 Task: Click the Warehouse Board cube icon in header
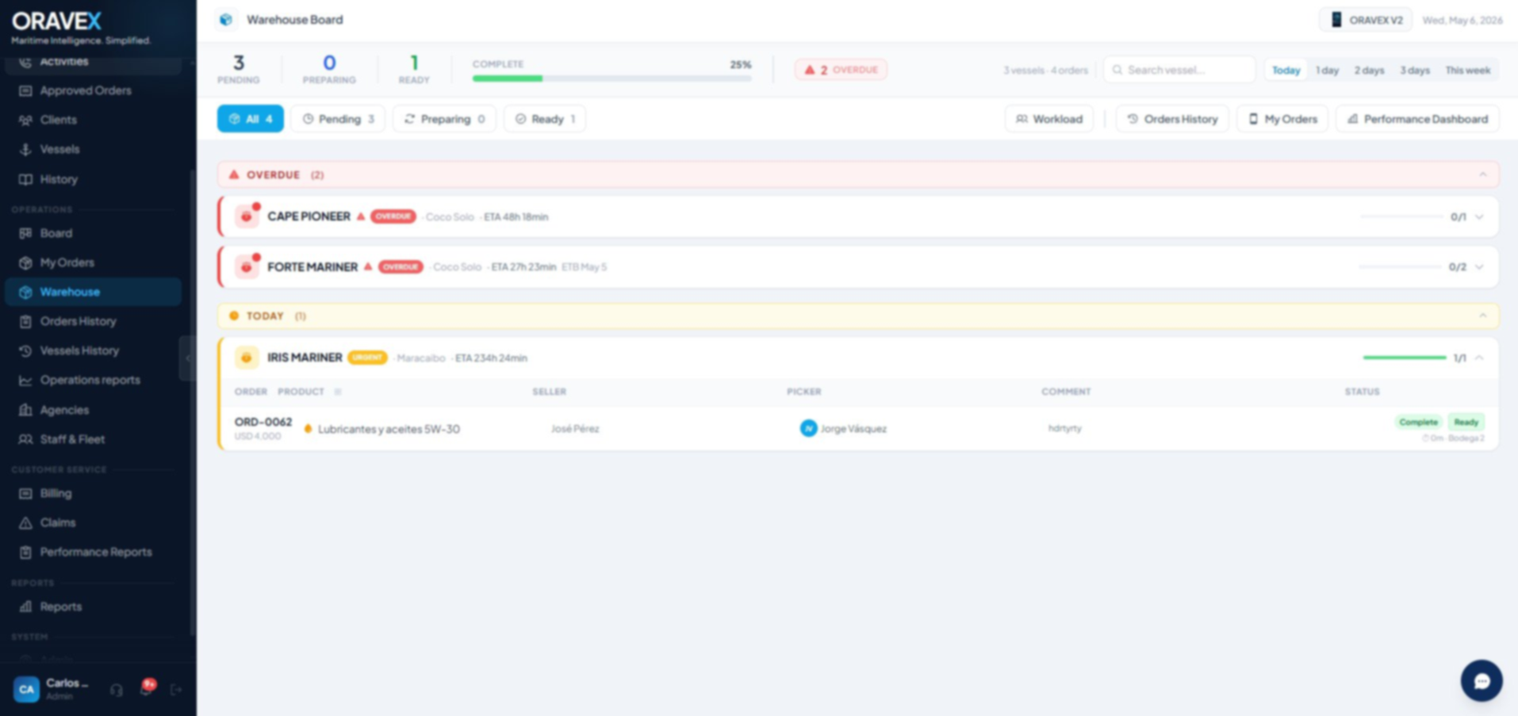click(x=226, y=20)
